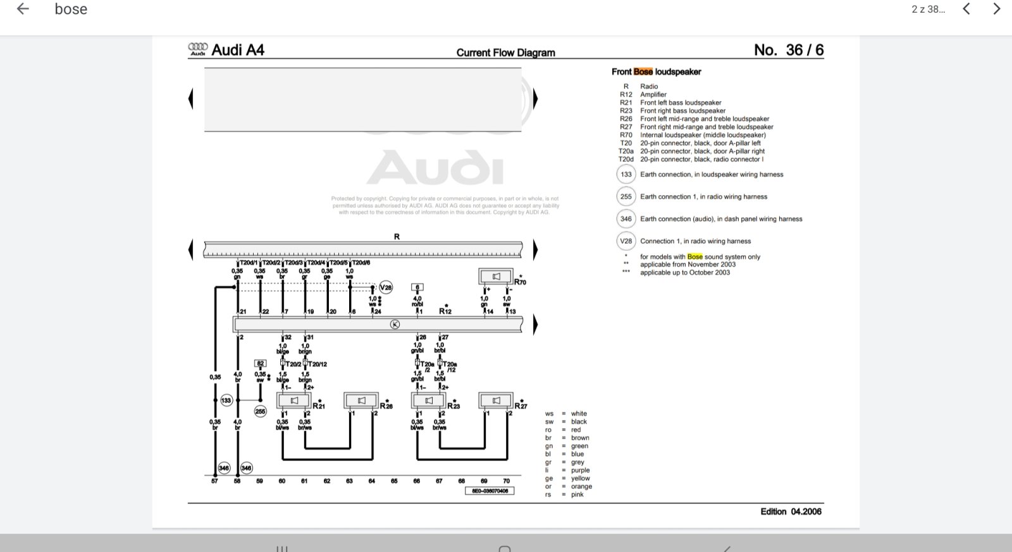The height and width of the screenshot is (552, 1012).
Task: Tap the letter R above the radio bar
Action: point(397,237)
